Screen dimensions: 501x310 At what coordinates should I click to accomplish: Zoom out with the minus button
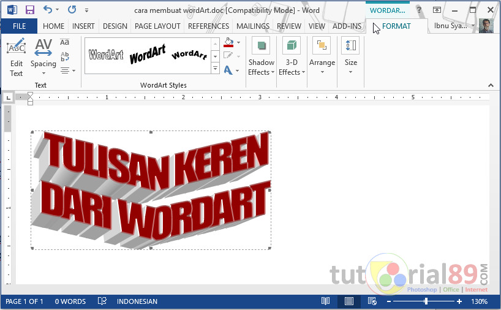389,301
